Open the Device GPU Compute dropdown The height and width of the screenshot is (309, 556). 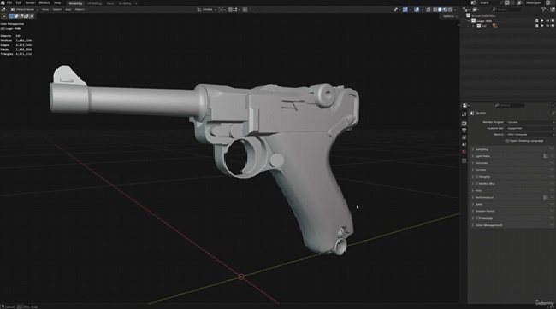pyautogui.click(x=530, y=135)
